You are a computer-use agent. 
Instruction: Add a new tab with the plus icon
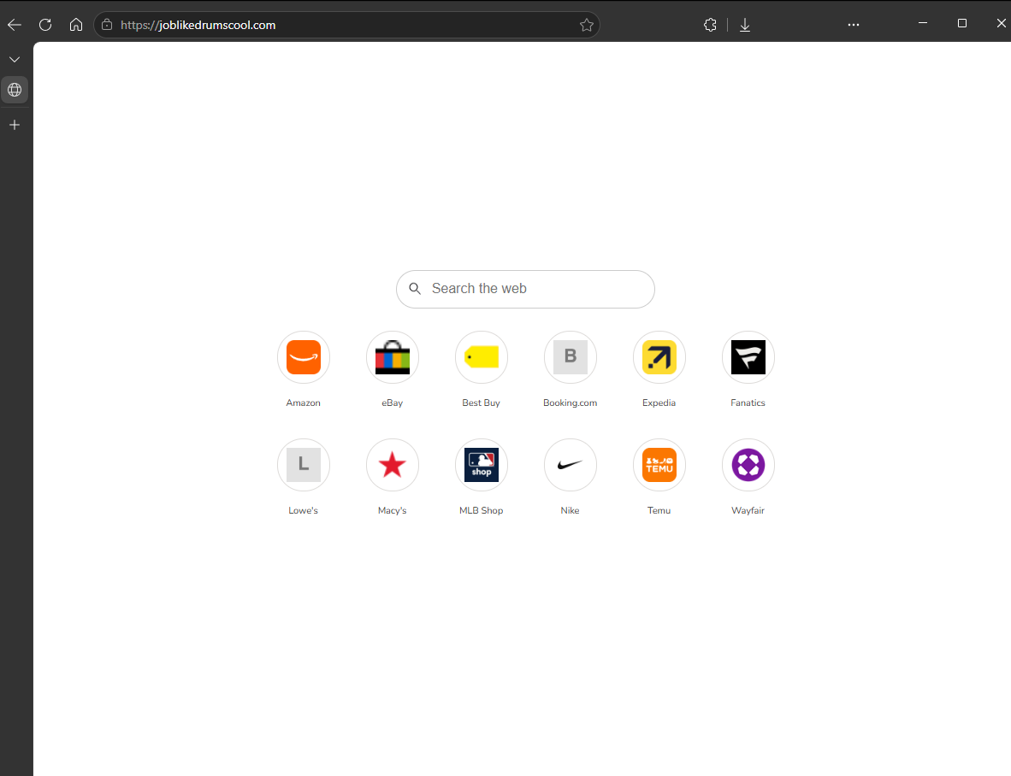click(x=15, y=125)
